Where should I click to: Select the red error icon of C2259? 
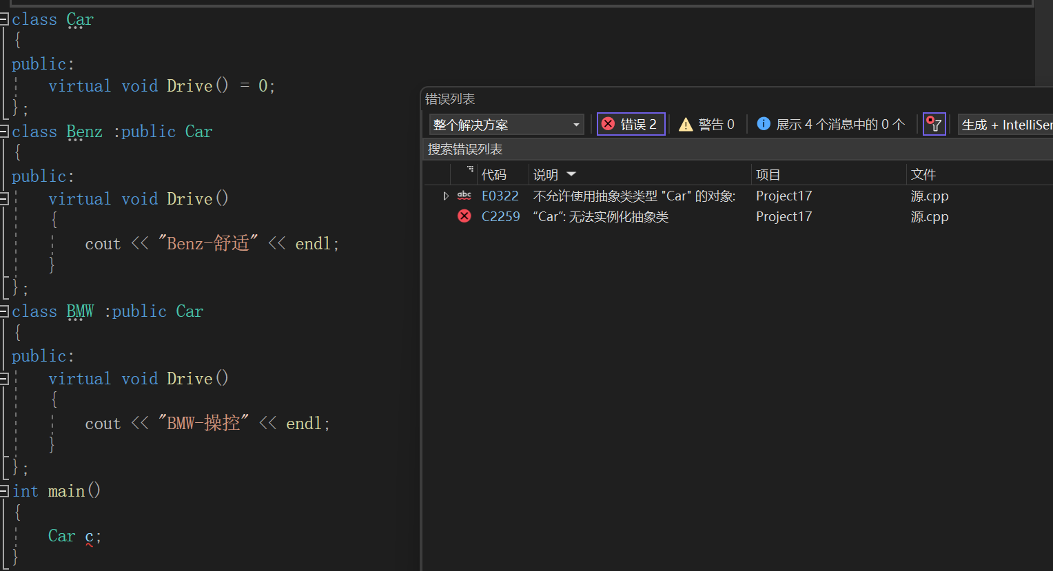pos(464,216)
